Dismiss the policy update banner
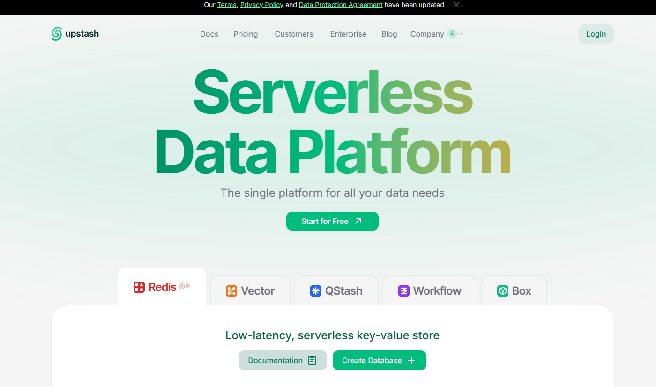 pos(456,5)
